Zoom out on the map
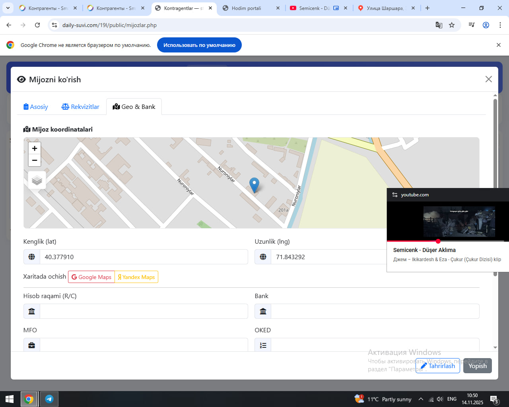The height and width of the screenshot is (407, 509). click(x=35, y=160)
